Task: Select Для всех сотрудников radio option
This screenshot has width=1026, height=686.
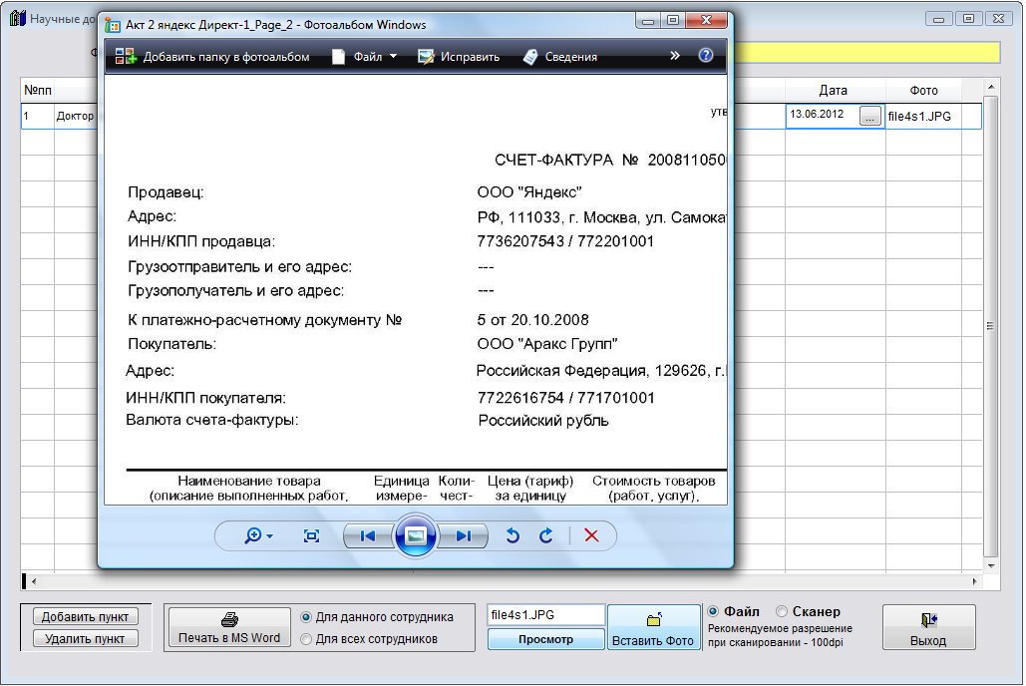Action: tap(305, 639)
